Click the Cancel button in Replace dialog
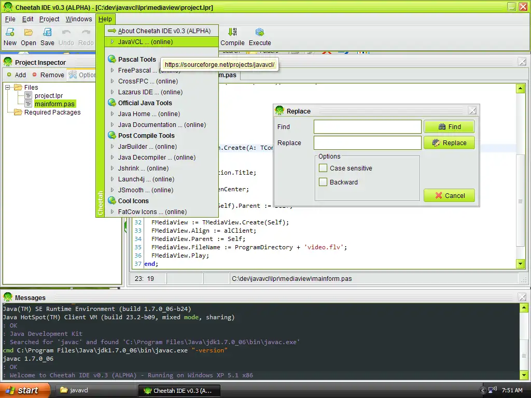This screenshot has height=398, width=531. point(449,195)
